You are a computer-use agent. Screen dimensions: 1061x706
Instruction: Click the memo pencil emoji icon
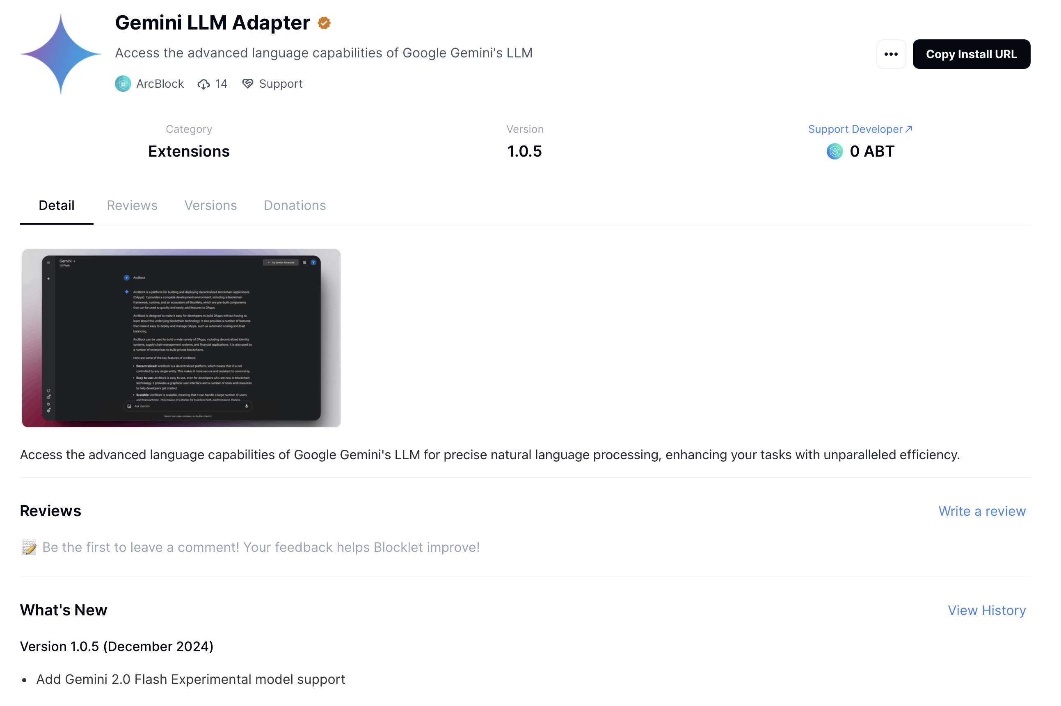[29, 547]
